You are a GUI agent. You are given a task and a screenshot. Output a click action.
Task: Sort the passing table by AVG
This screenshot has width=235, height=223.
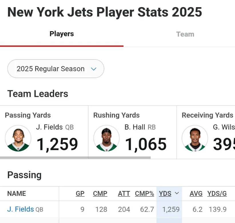tap(196, 194)
